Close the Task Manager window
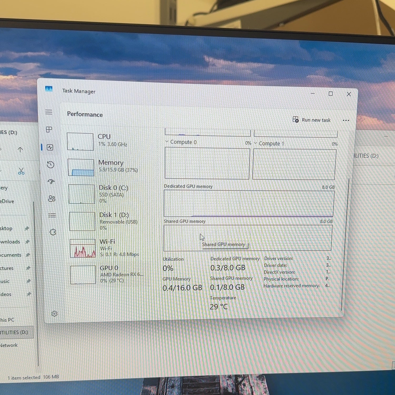Screen dimensions: 395x395 pos(349,94)
